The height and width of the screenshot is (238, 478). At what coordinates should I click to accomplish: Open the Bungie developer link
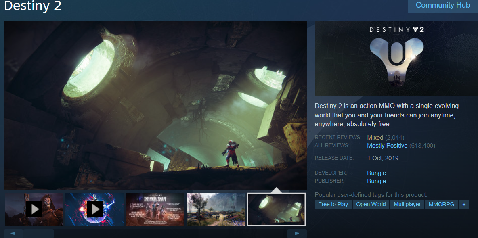click(x=377, y=173)
